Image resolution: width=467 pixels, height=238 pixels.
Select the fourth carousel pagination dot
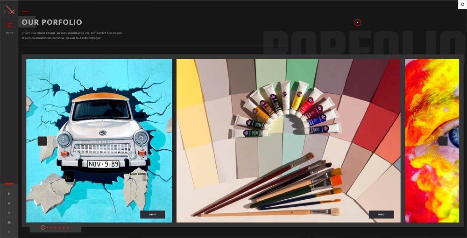(x=56, y=227)
